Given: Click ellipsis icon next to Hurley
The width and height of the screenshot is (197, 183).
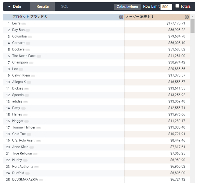Looking at the screenshot, I should (25, 160).
